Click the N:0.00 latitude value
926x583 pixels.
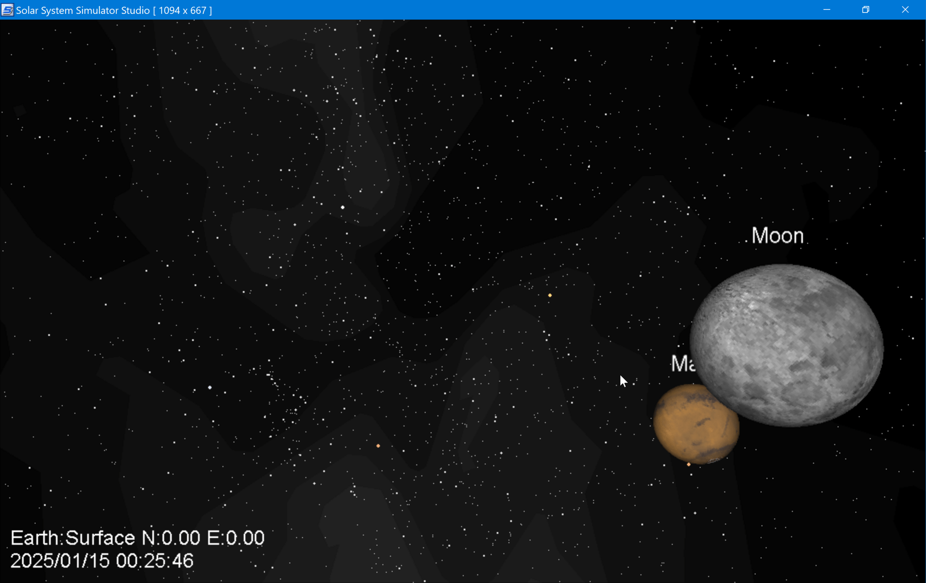coord(171,538)
